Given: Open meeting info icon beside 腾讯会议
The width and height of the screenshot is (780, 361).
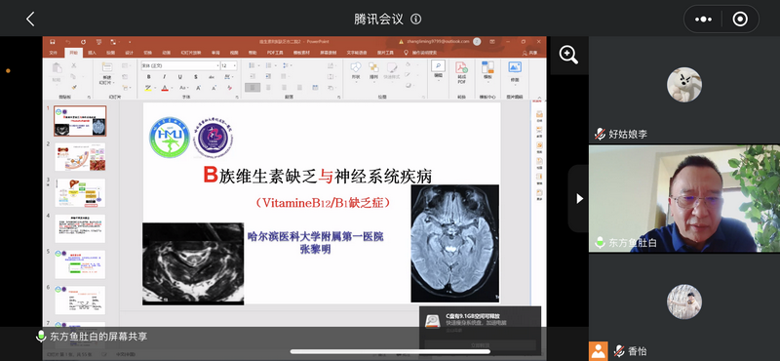Looking at the screenshot, I should pyautogui.click(x=416, y=19).
